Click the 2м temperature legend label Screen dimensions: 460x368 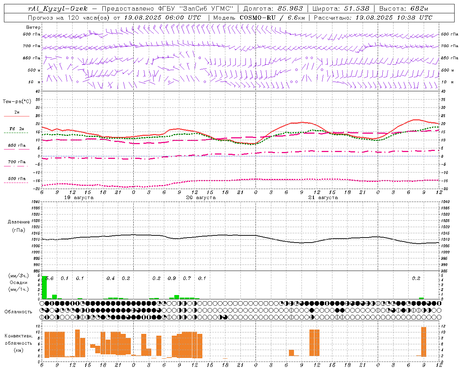17,112
